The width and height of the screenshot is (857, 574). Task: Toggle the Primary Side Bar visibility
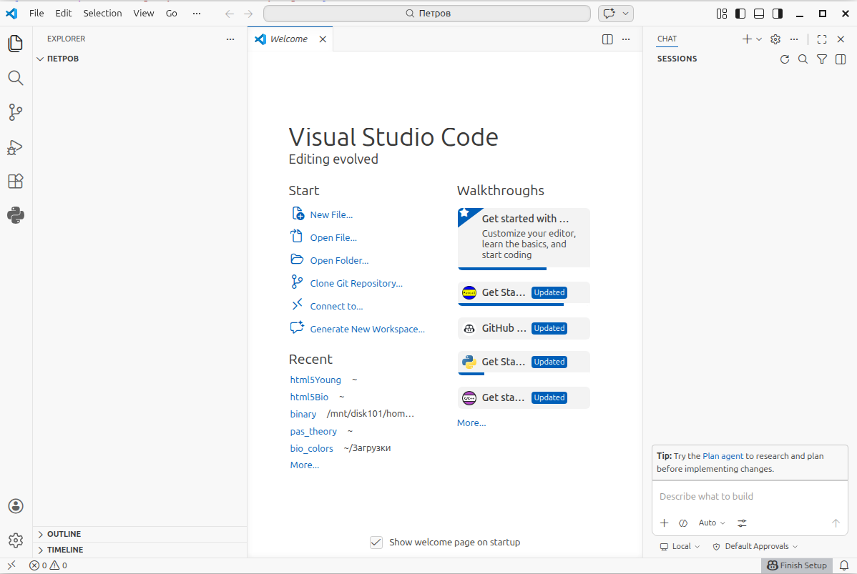[740, 13]
